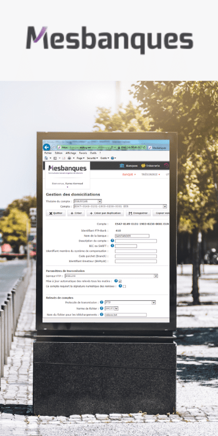
Task: Click the Enregistrer button
Action: tap(138, 213)
